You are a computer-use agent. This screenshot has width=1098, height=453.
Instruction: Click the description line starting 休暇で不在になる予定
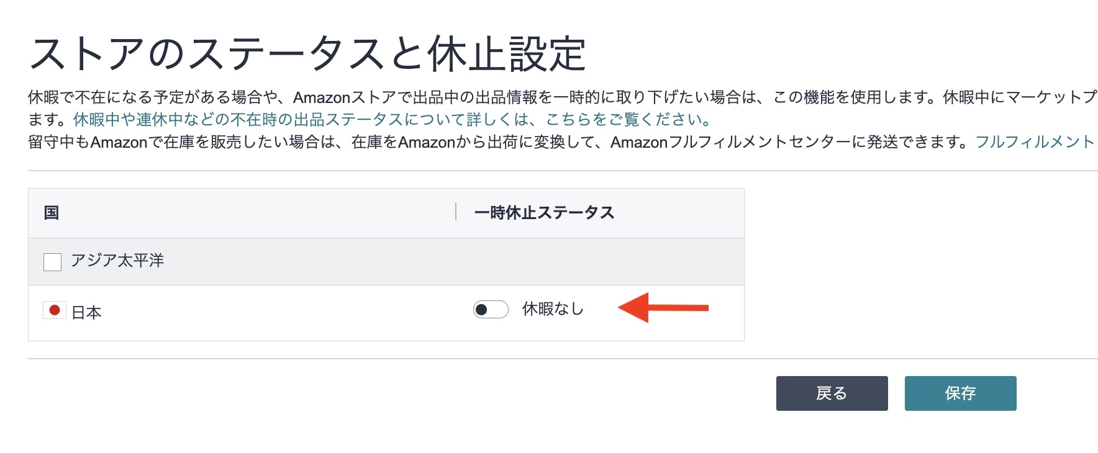tap(559, 97)
